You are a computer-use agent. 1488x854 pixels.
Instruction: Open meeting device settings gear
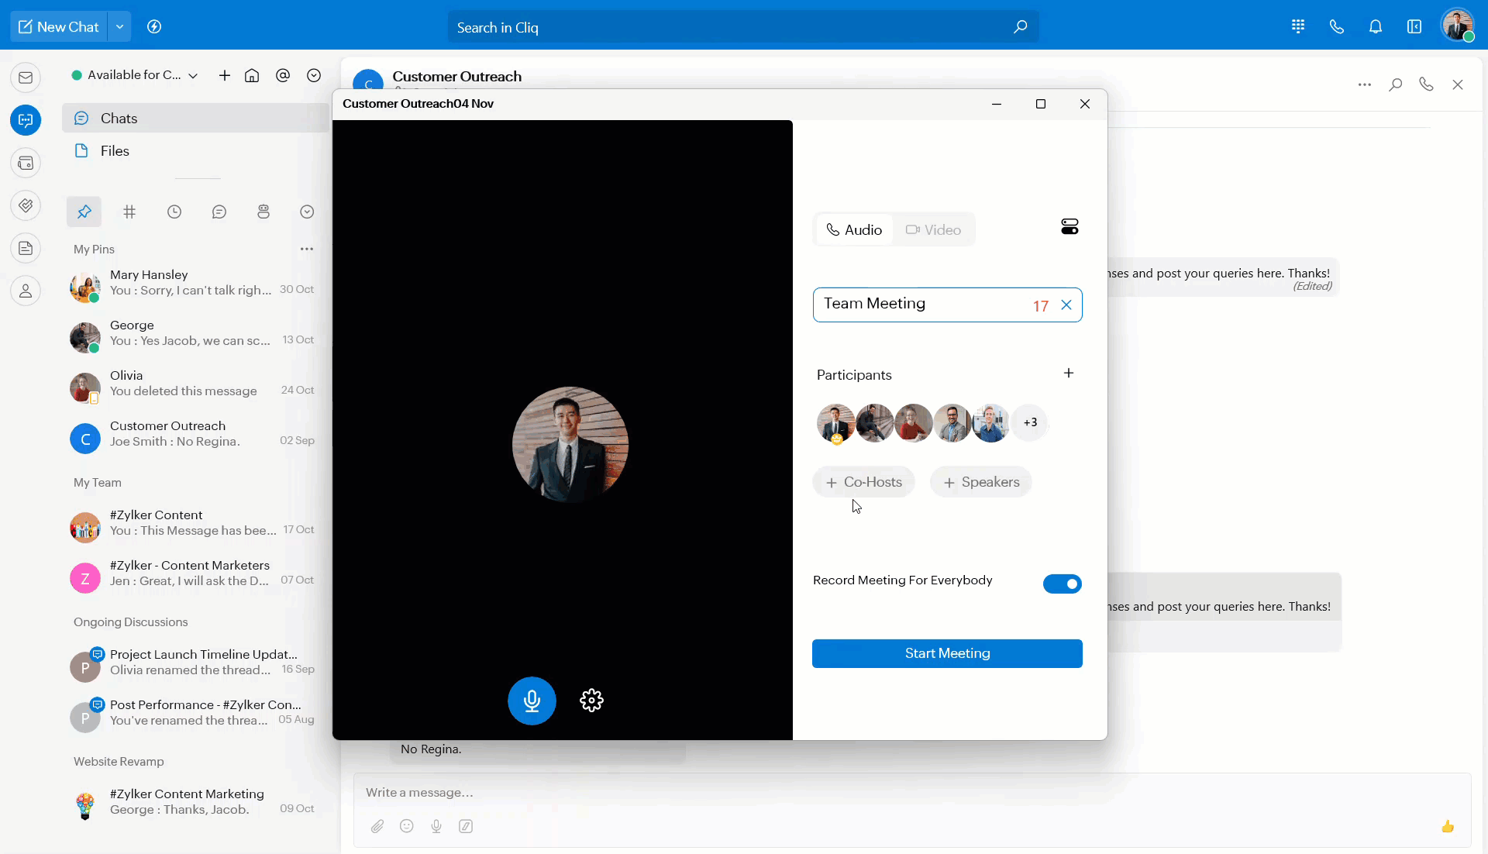pyautogui.click(x=591, y=701)
